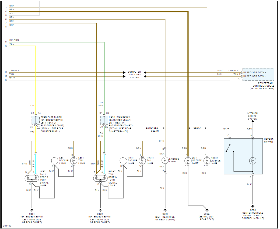Viewport: 280px width, 229px height.
Task: Click the License Lamp bulb symbol
Action: tap(165, 160)
